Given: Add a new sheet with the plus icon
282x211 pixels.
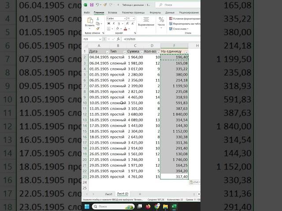Looking at the screenshot, I should [x=140, y=194].
